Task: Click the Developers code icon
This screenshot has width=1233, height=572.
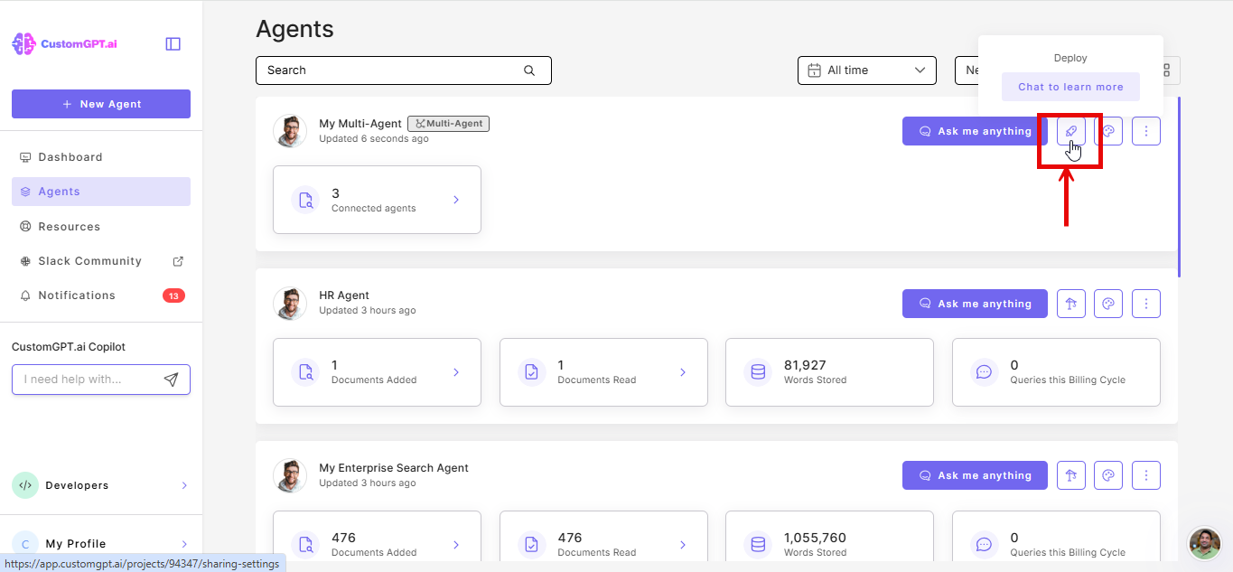Action: [x=25, y=485]
